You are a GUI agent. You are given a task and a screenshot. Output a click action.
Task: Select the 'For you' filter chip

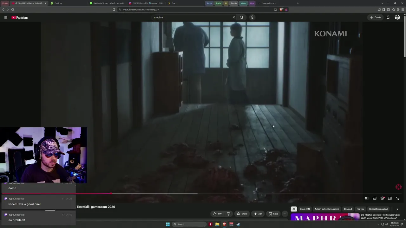(x=360, y=209)
